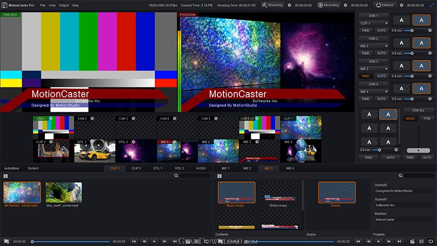Open DSK 1 transition settings gear

click(x=430, y=31)
